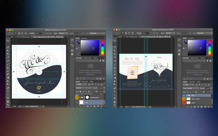Open Adjustments tab in right window
Image resolution: width=218 pixels, height=136 pixels.
tap(195, 58)
